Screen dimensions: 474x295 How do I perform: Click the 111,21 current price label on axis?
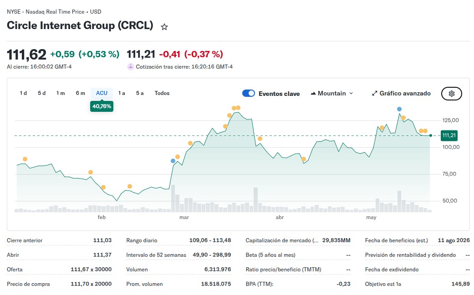[449, 135]
